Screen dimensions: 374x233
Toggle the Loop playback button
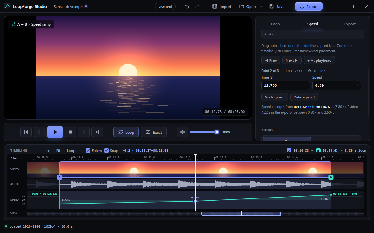[126, 132]
